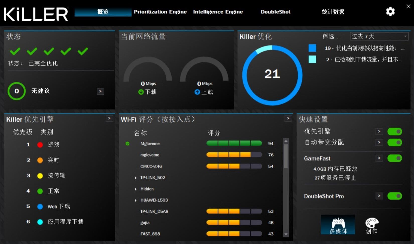Screen dimensions: 414x244
Task: Open details with the arrow next to 无建议
Action: point(100,91)
